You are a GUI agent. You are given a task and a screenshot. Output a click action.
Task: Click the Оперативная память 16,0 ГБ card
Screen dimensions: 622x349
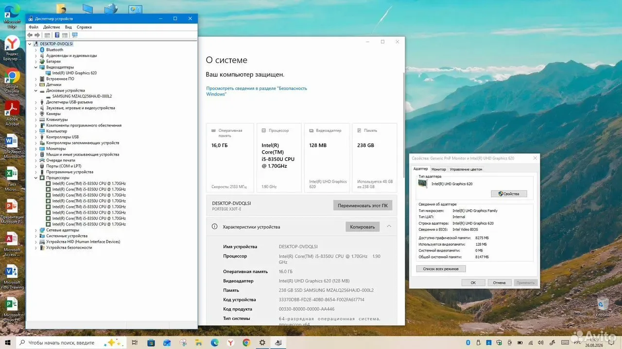[x=229, y=158]
